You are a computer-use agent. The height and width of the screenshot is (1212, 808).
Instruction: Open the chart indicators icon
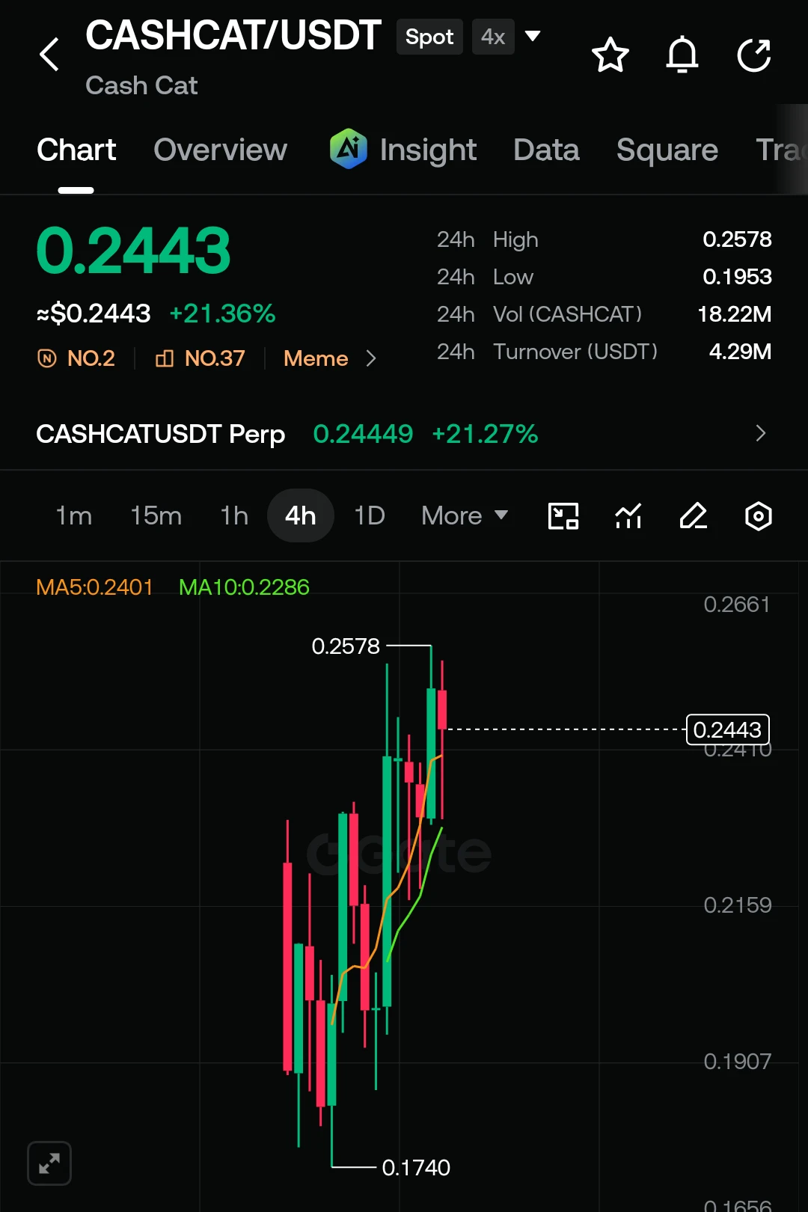pos(628,516)
